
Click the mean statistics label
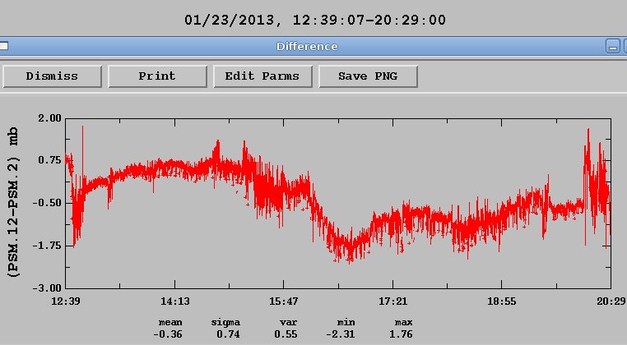[x=170, y=322]
